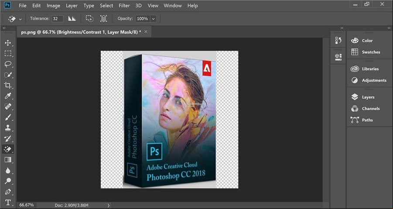393x209 pixels.
Task: Open the Opacity slider dropdown arrow
Action: point(153,19)
